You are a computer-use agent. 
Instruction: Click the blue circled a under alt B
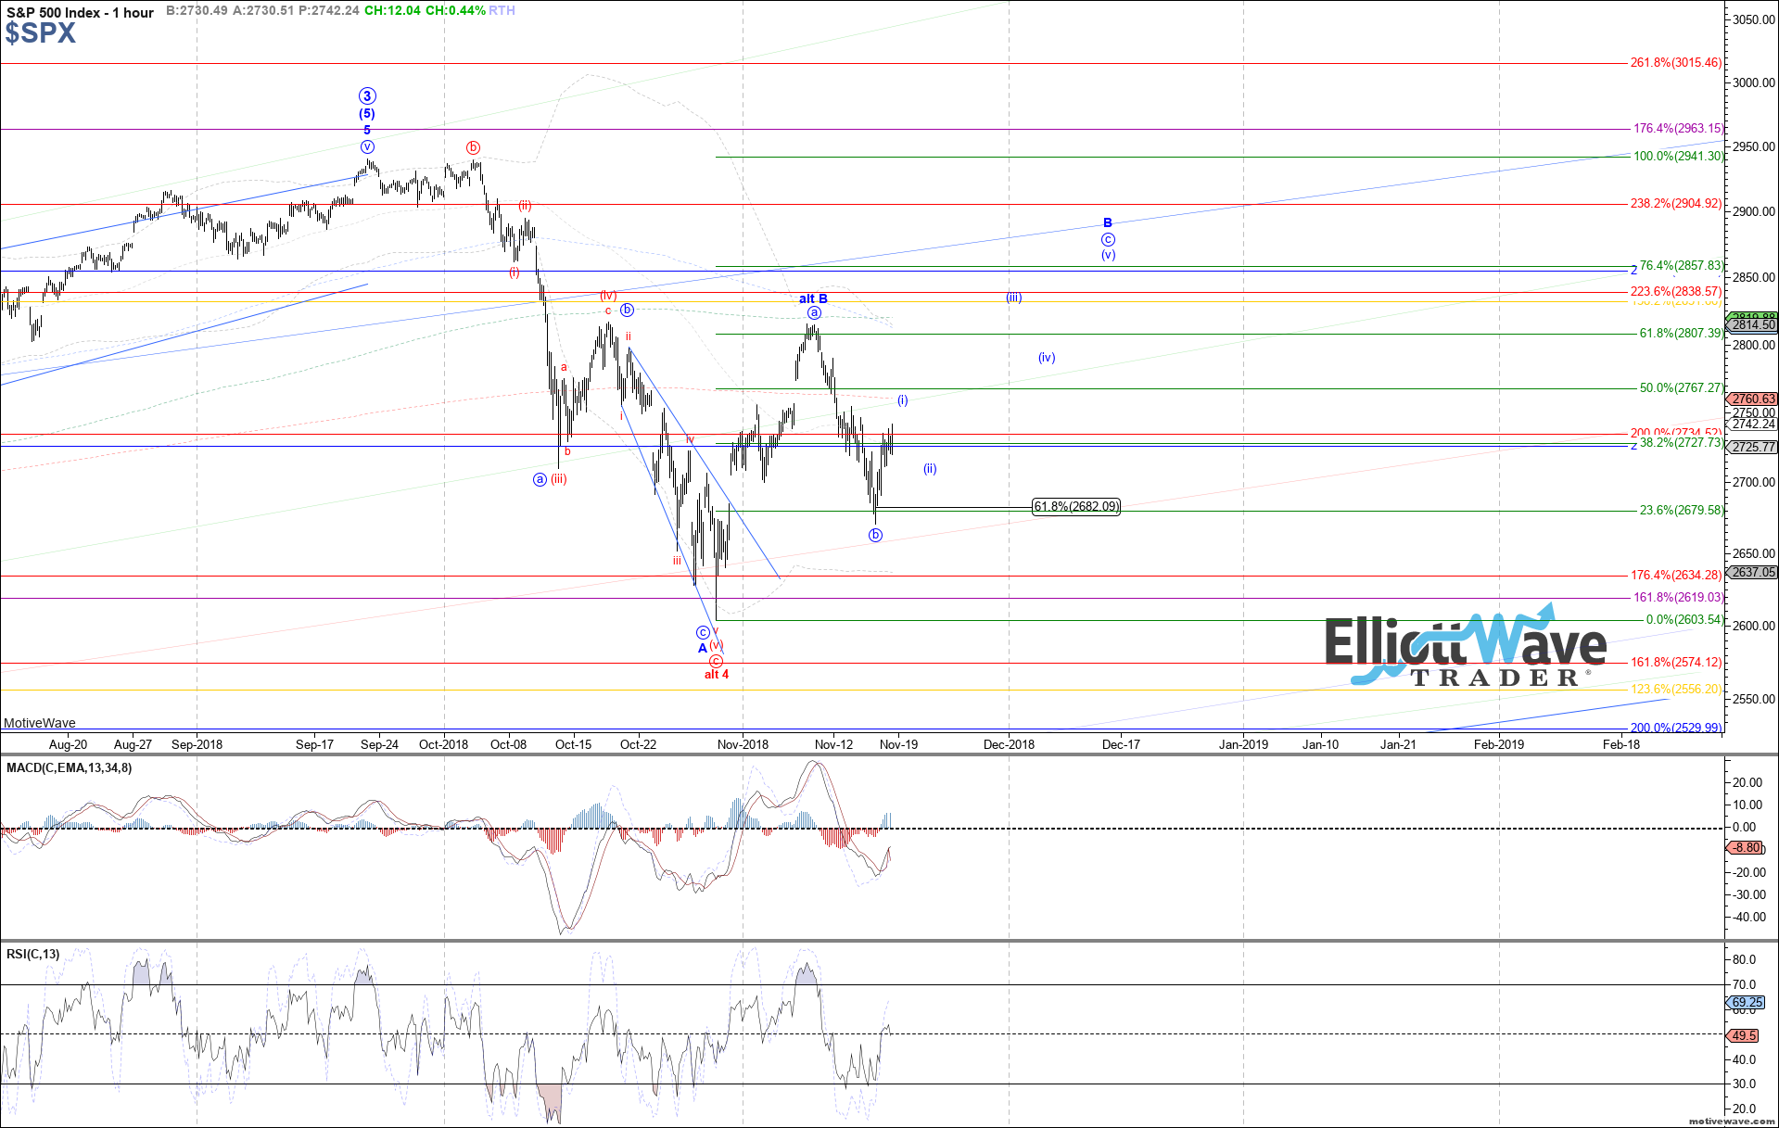(x=813, y=313)
